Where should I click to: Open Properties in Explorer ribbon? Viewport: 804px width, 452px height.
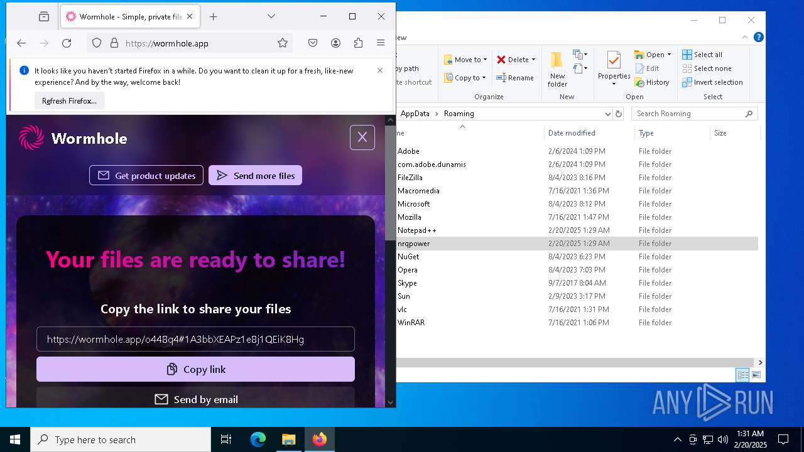tap(614, 69)
